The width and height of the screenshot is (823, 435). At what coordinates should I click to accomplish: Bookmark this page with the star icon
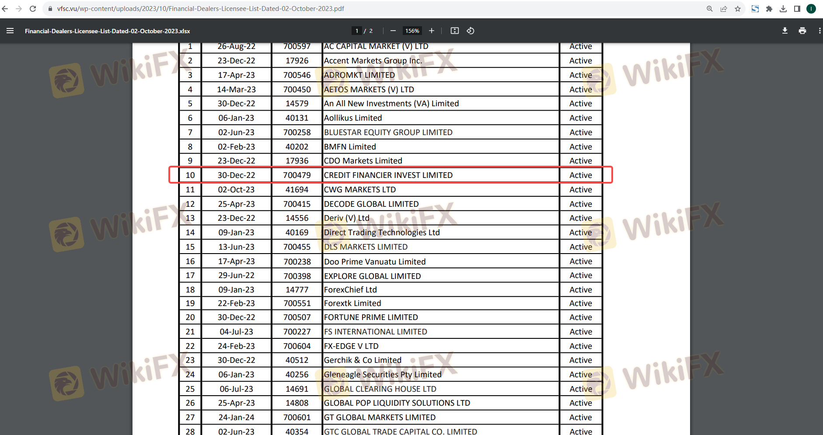[x=738, y=9]
